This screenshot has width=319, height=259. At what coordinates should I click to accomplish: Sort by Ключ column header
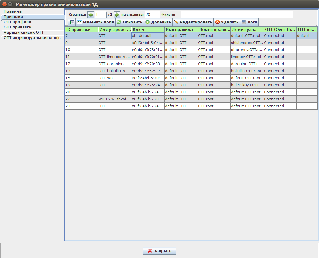click(x=148, y=29)
